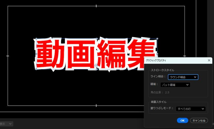The height and width of the screenshot is (129, 214).
Task: Click the bottom-left bounding box handle
Action: (36, 69)
